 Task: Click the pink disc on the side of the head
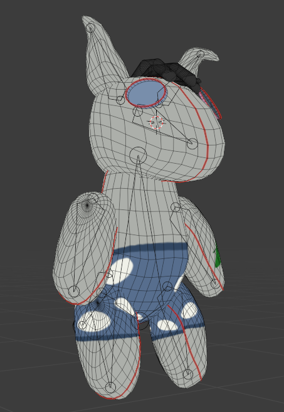[x=209, y=103]
